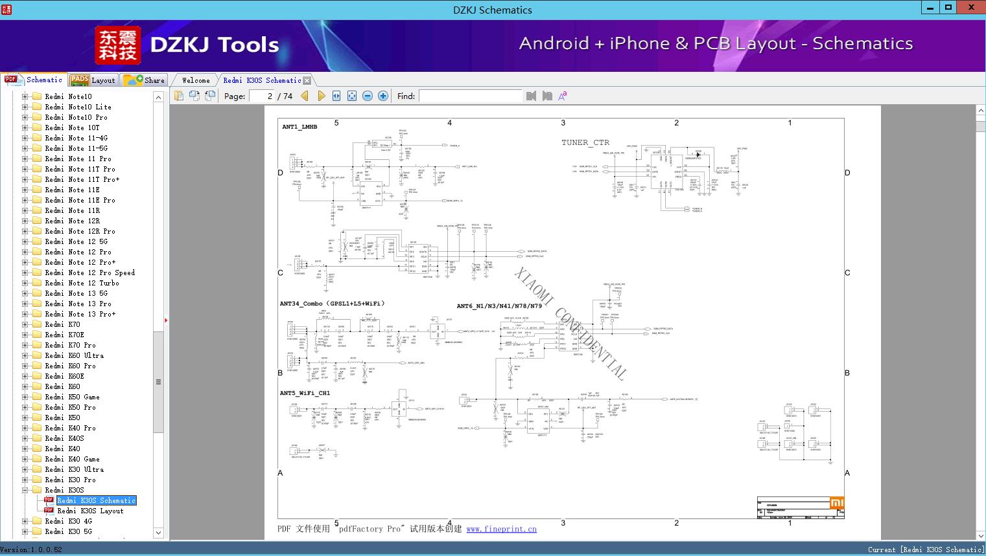Image resolution: width=986 pixels, height=556 pixels.
Task: Close the Redmi K30S Schematic tab
Action: (307, 81)
